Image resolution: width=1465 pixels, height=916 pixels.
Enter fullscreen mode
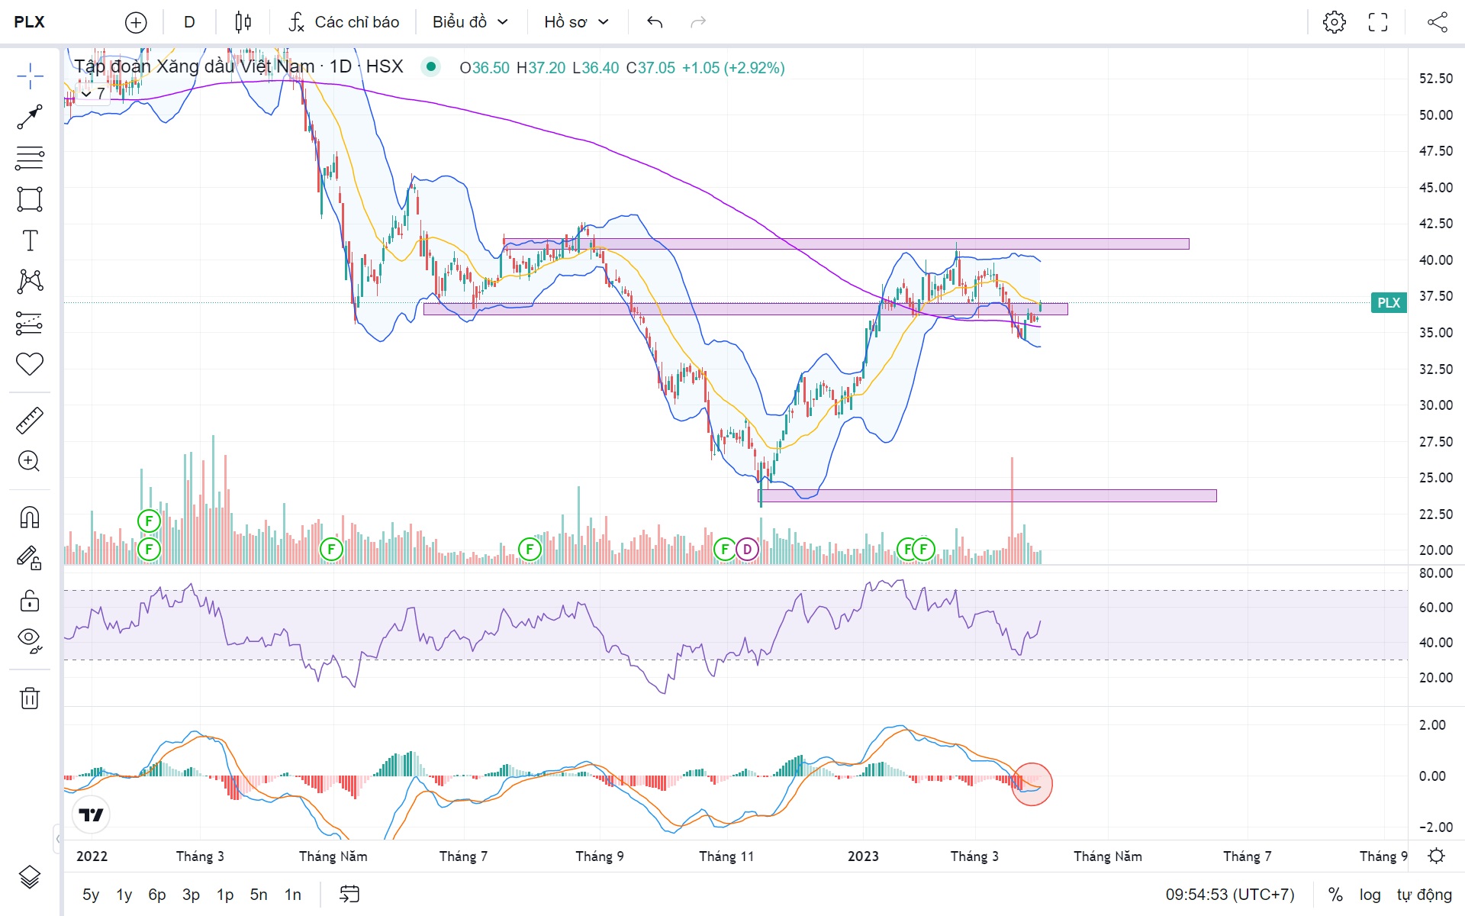1377,22
